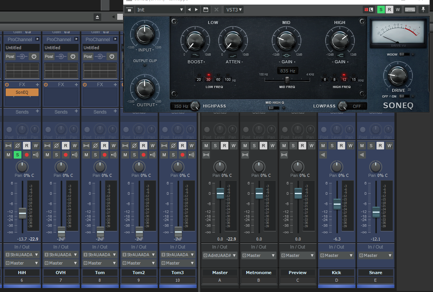The image size is (433, 292).
Task: Expand the ProChannel section on HiH
Action: click(x=37, y=39)
